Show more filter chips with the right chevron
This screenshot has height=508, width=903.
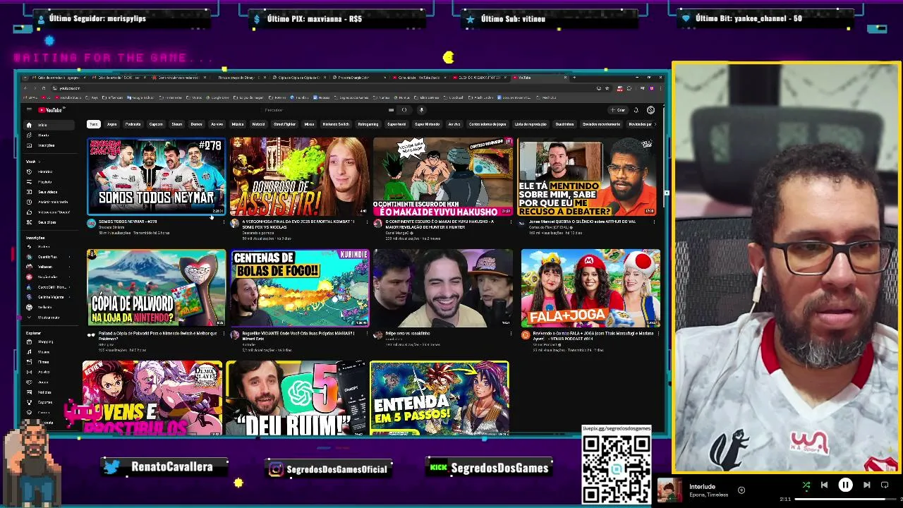click(x=655, y=124)
